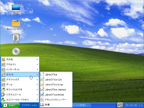Click the LibreOffice start center icon
The height and width of the screenshot is (108, 144).
tap(42, 75)
